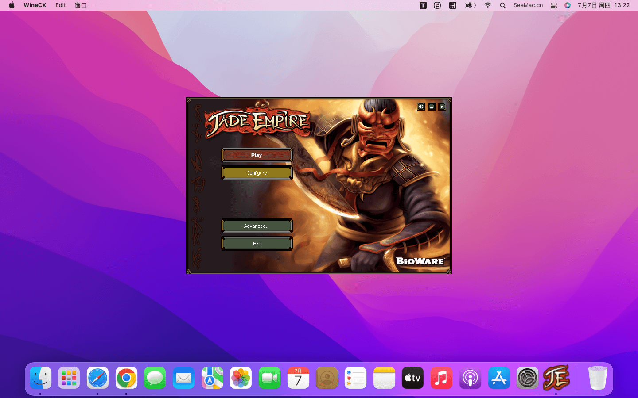Screen dimensions: 638x398
Task: Open Contacts from the Dock
Action: tap(327, 378)
